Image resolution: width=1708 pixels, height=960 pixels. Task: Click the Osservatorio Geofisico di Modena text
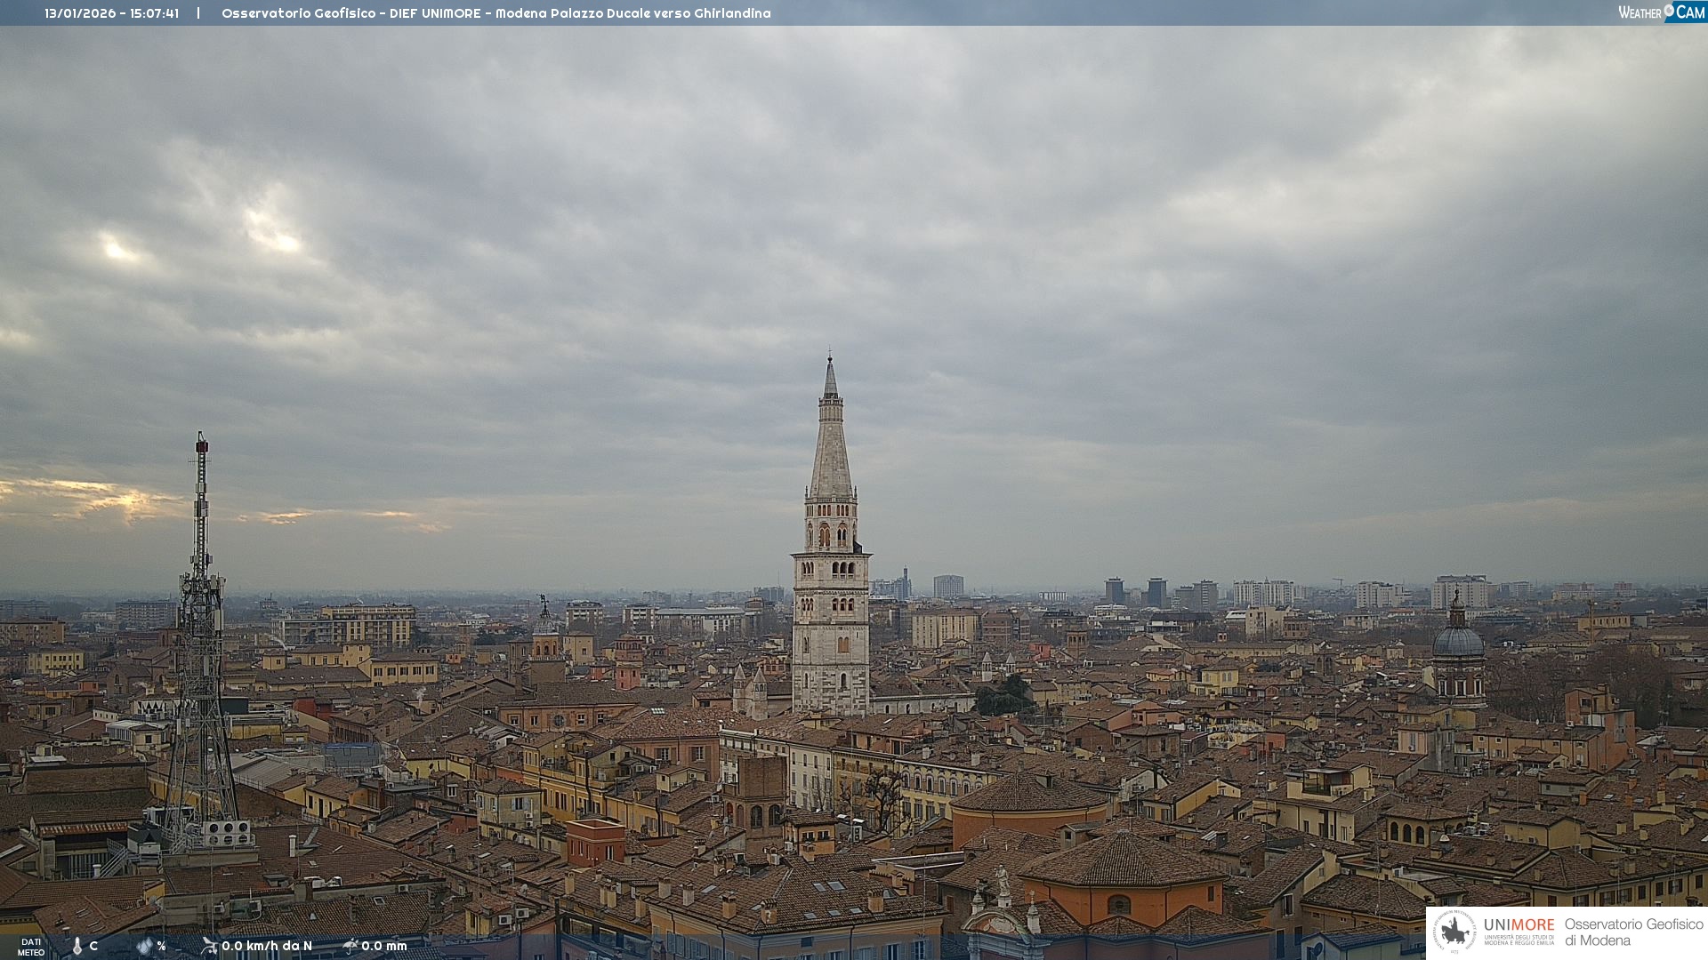1633,932
